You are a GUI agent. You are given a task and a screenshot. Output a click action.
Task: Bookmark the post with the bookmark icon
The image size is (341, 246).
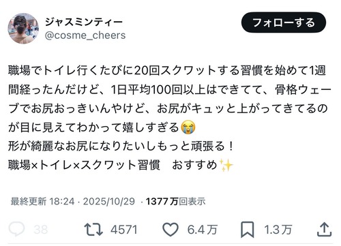248,230
